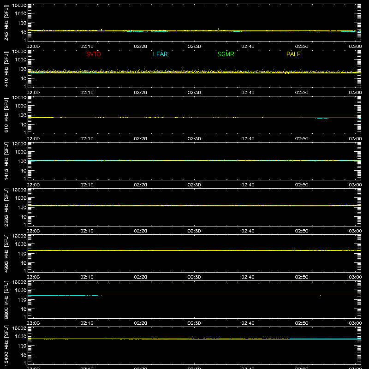The height and width of the screenshot is (369, 369).
Task: Click the 10 tick of the 4995 MHz panel
Action: pyautogui.click(x=24, y=263)
